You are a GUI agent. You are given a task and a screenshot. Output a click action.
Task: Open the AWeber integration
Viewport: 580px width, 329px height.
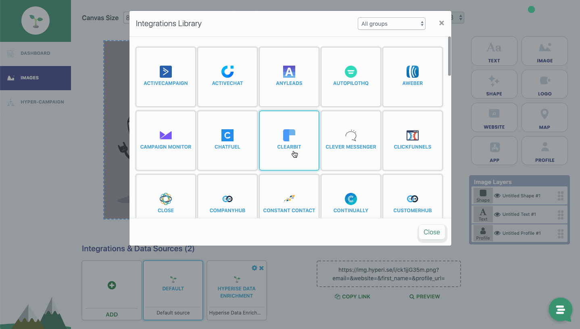(x=413, y=77)
